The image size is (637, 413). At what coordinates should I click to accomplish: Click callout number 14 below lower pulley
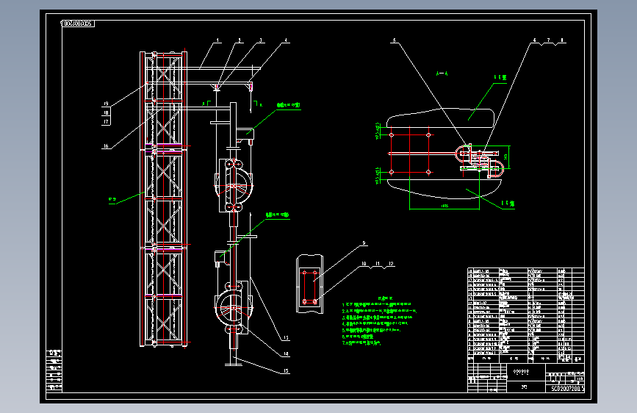286,354
